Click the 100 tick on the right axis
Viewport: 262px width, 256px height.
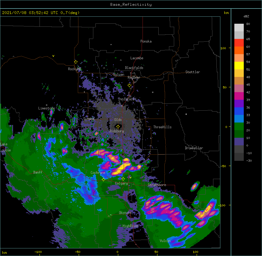pyautogui.click(x=223, y=48)
